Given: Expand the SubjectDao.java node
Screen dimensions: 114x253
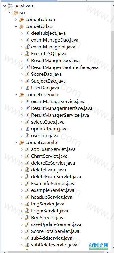Looking at the screenshot, I should pos(22,81).
